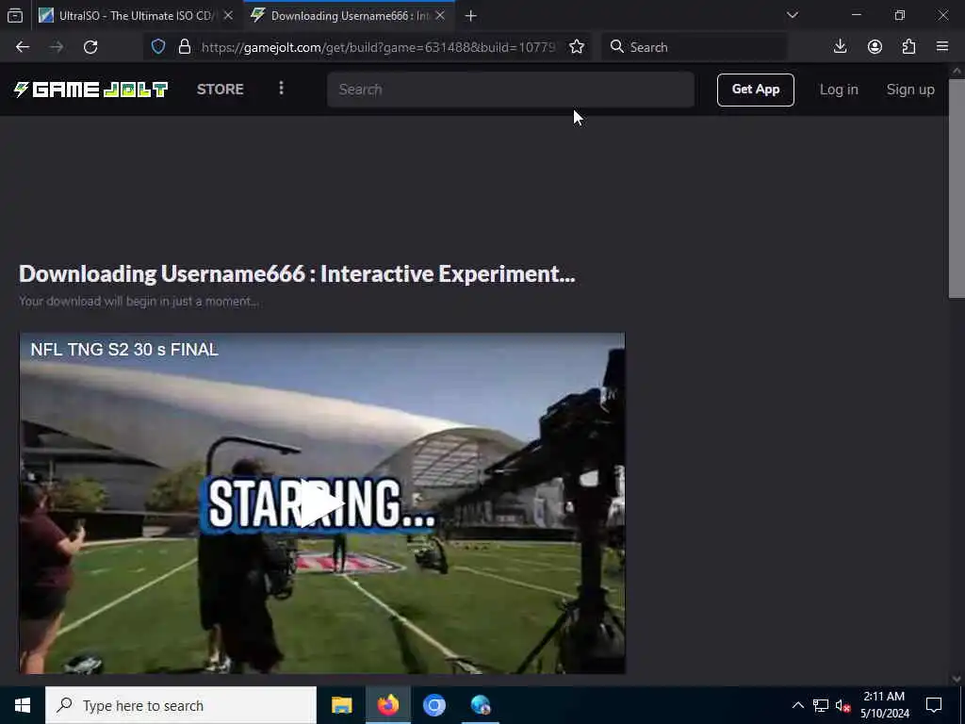Click the scrollbar down arrow

[957, 679]
